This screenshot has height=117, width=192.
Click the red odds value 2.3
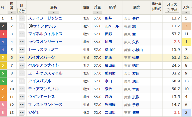(177, 42)
